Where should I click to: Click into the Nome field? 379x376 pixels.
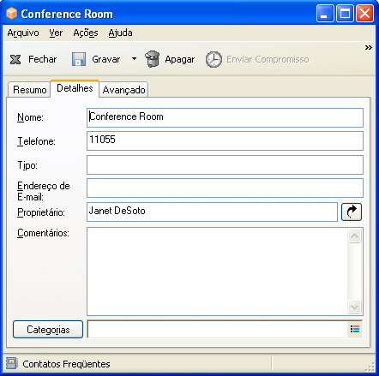225,117
